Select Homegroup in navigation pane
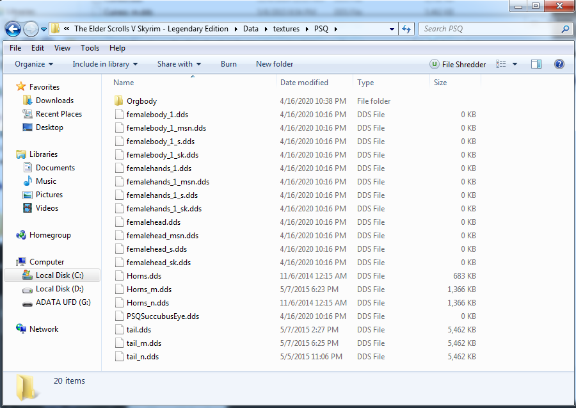576x408 pixels. click(x=50, y=235)
